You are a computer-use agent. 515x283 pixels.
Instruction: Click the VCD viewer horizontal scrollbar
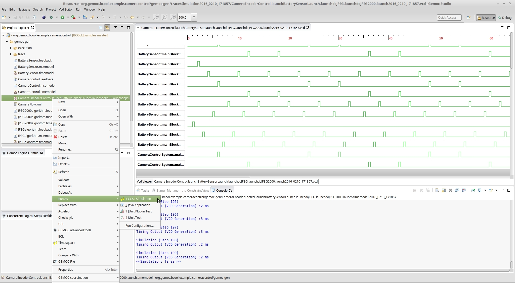193,177
